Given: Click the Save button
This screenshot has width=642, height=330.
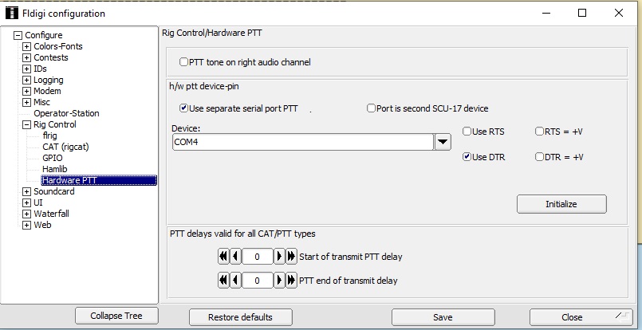Looking at the screenshot, I should (443, 316).
